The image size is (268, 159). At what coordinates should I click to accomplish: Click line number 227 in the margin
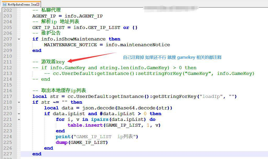[x=8, y=154]
